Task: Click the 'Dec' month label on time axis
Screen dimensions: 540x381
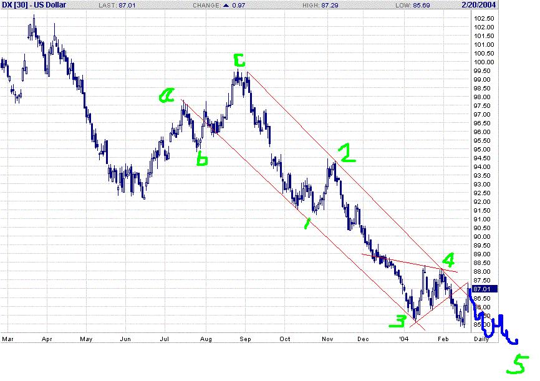Action: 363,339
